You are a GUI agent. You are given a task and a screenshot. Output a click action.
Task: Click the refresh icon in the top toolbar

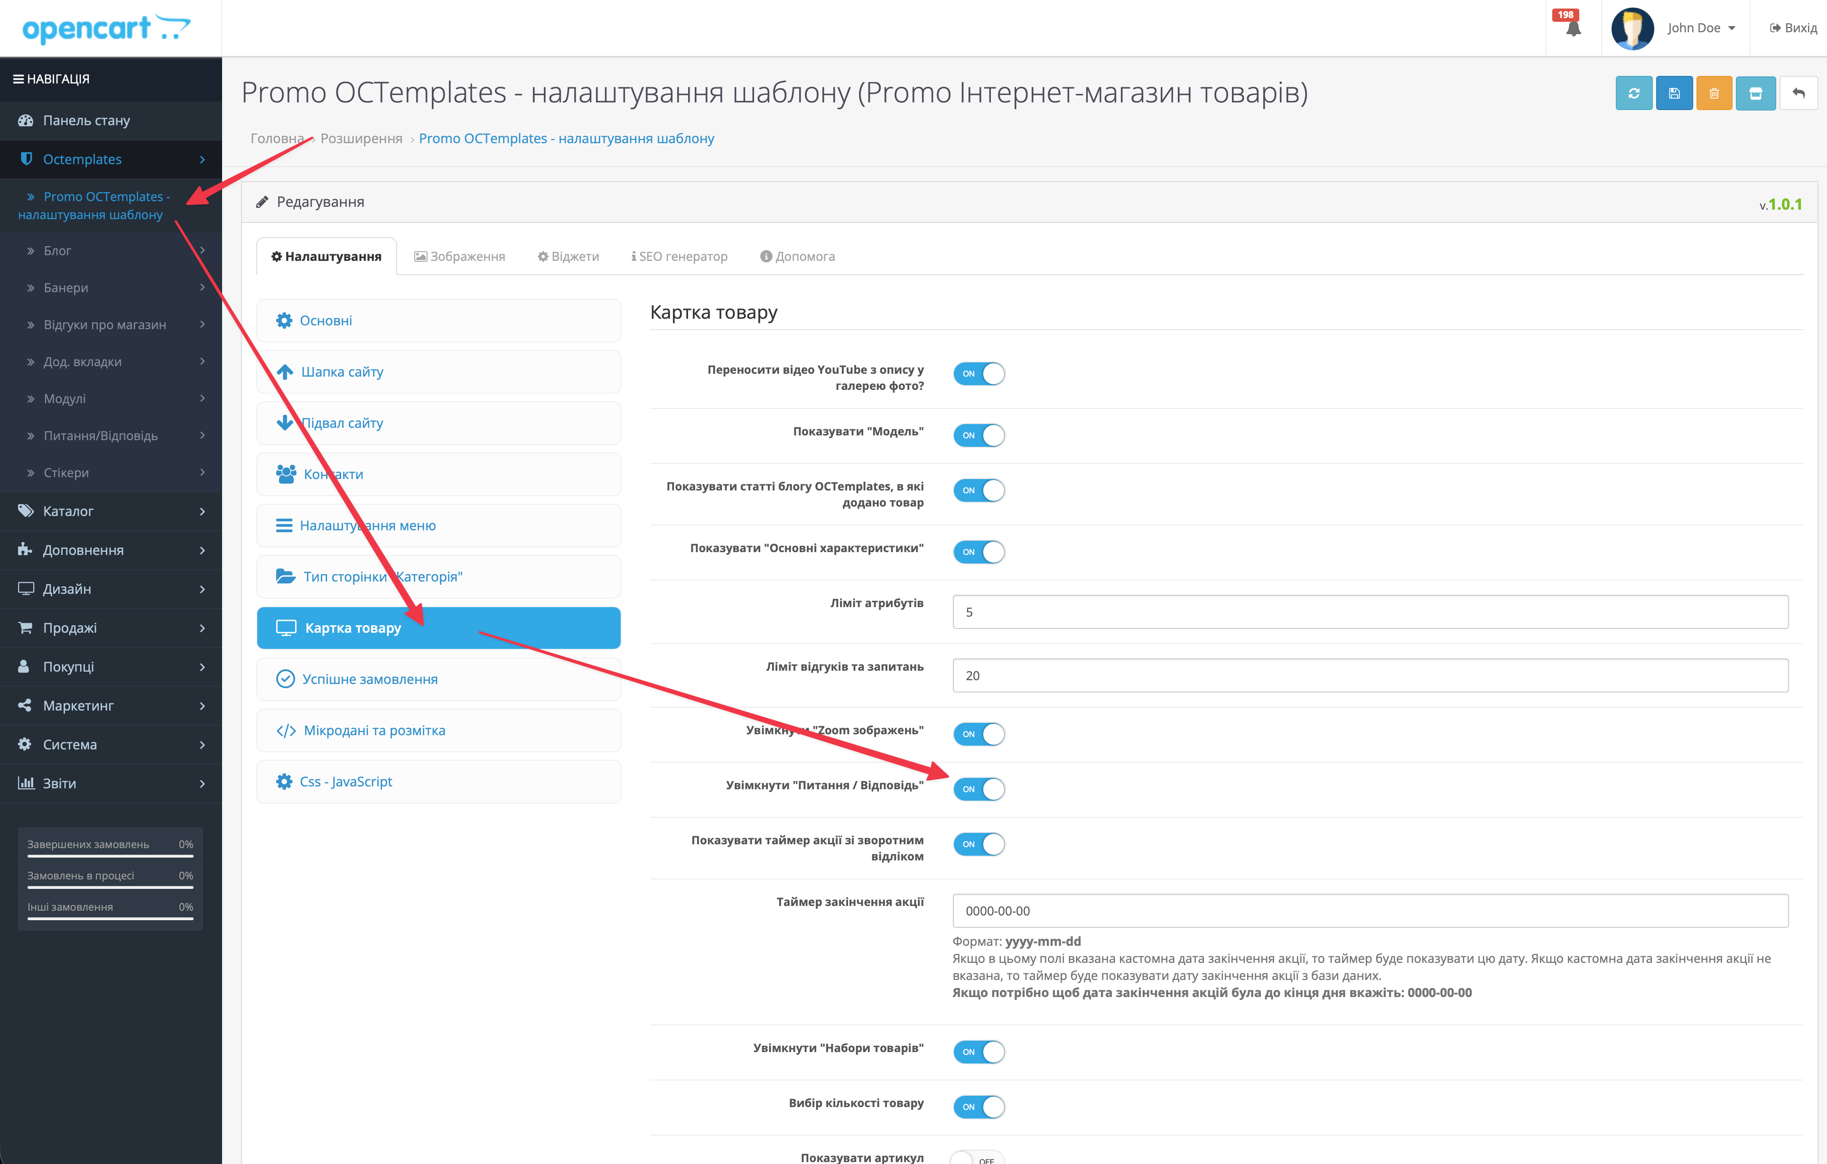(x=1633, y=93)
